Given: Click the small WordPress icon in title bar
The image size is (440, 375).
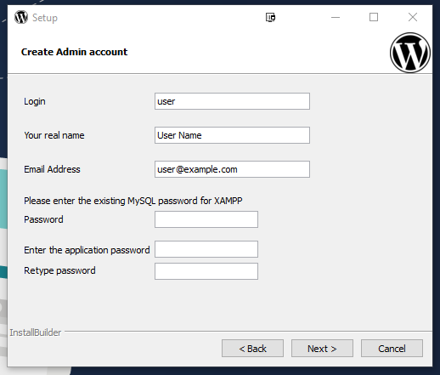Looking at the screenshot, I should pyautogui.click(x=21, y=17).
